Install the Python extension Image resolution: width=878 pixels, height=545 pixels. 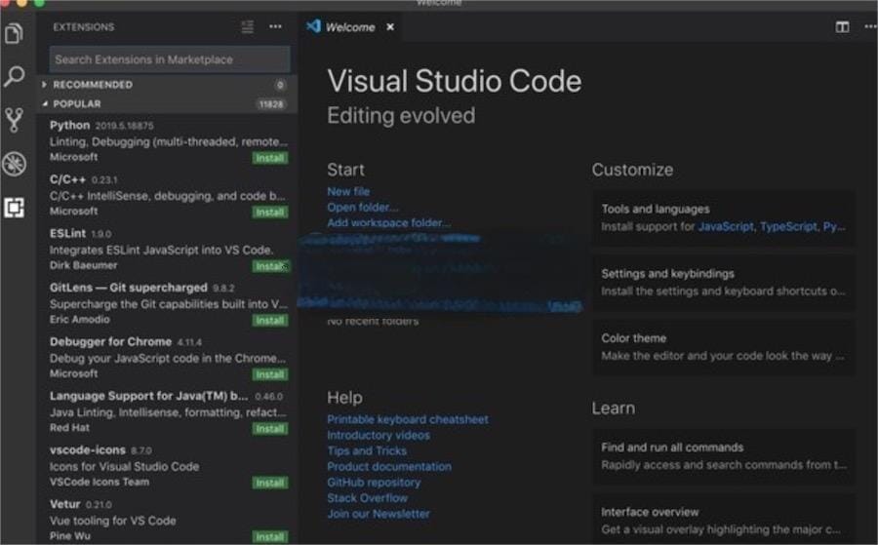269,158
